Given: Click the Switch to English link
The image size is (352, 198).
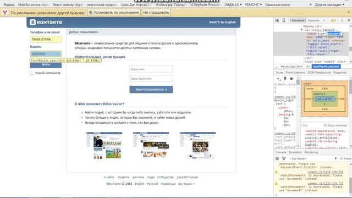Looking at the screenshot, I should [x=222, y=22].
